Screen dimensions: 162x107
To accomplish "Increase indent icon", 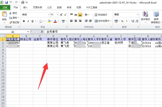I will (90, 21).
